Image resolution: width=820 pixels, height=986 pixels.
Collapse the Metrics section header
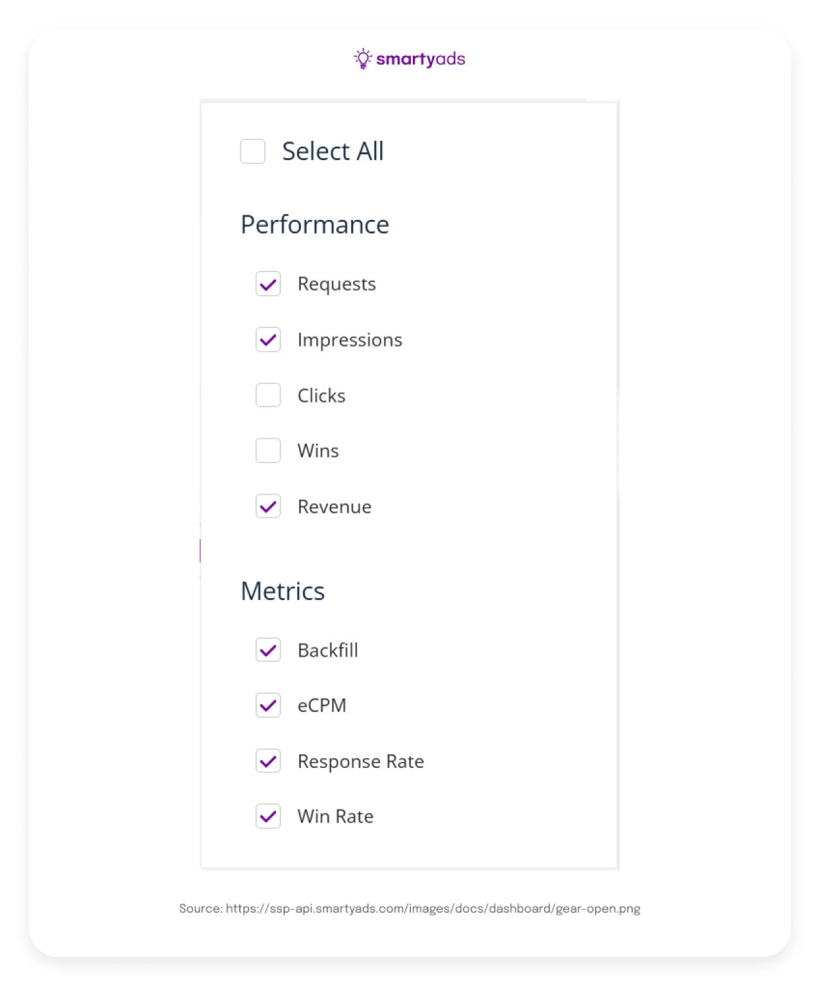[283, 591]
